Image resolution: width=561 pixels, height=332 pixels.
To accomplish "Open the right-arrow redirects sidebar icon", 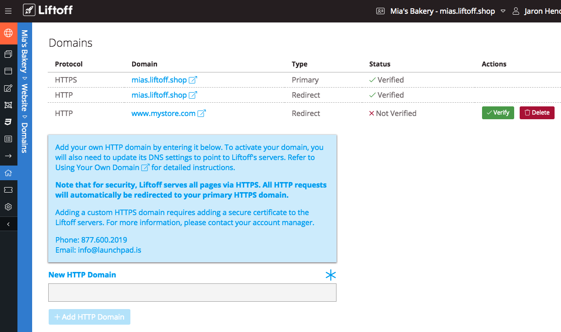I will (8, 156).
